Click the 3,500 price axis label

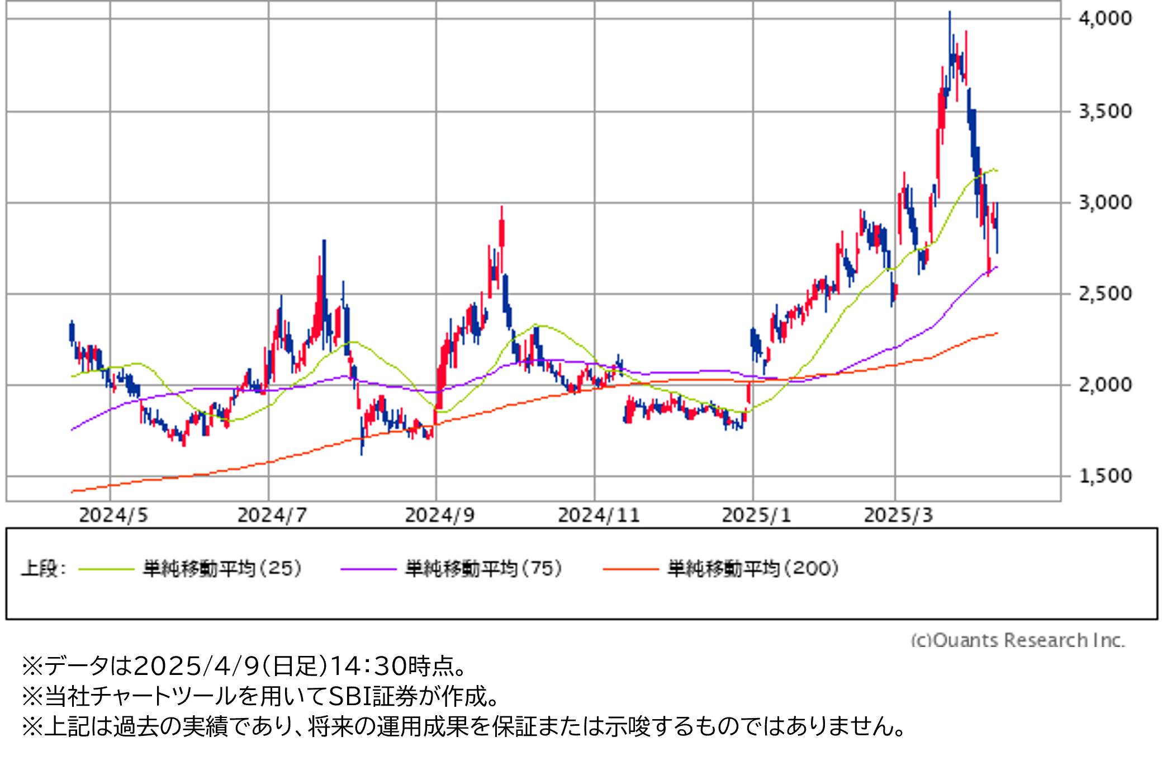pos(1104,112)
